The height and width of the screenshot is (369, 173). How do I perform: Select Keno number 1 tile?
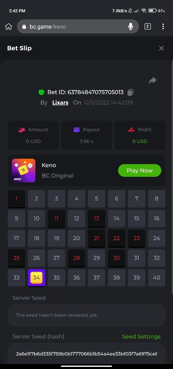click(x=17, y=199)
